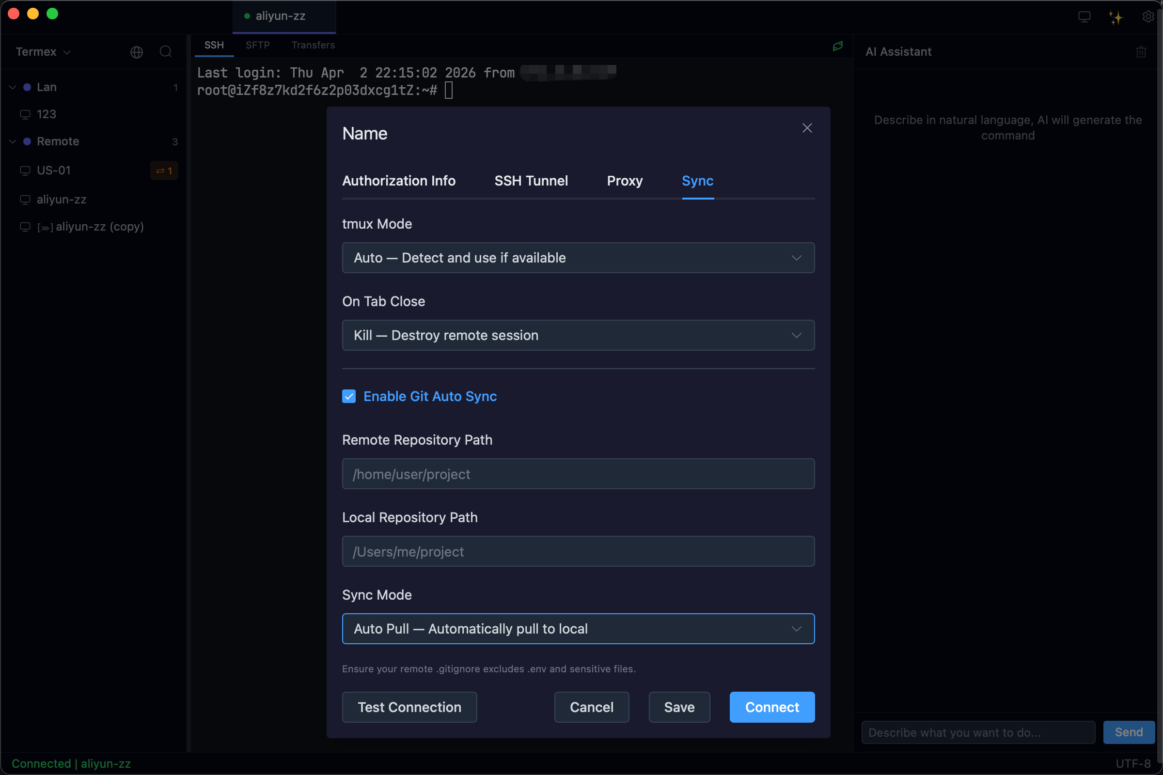Click the search icon in sidebar
Image resolution: width=1163 pixels, height=775 pixels.
coord(166,52)
